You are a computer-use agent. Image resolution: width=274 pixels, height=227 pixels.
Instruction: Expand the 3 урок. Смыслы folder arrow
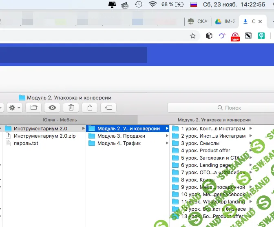click(x=250, y=143)
